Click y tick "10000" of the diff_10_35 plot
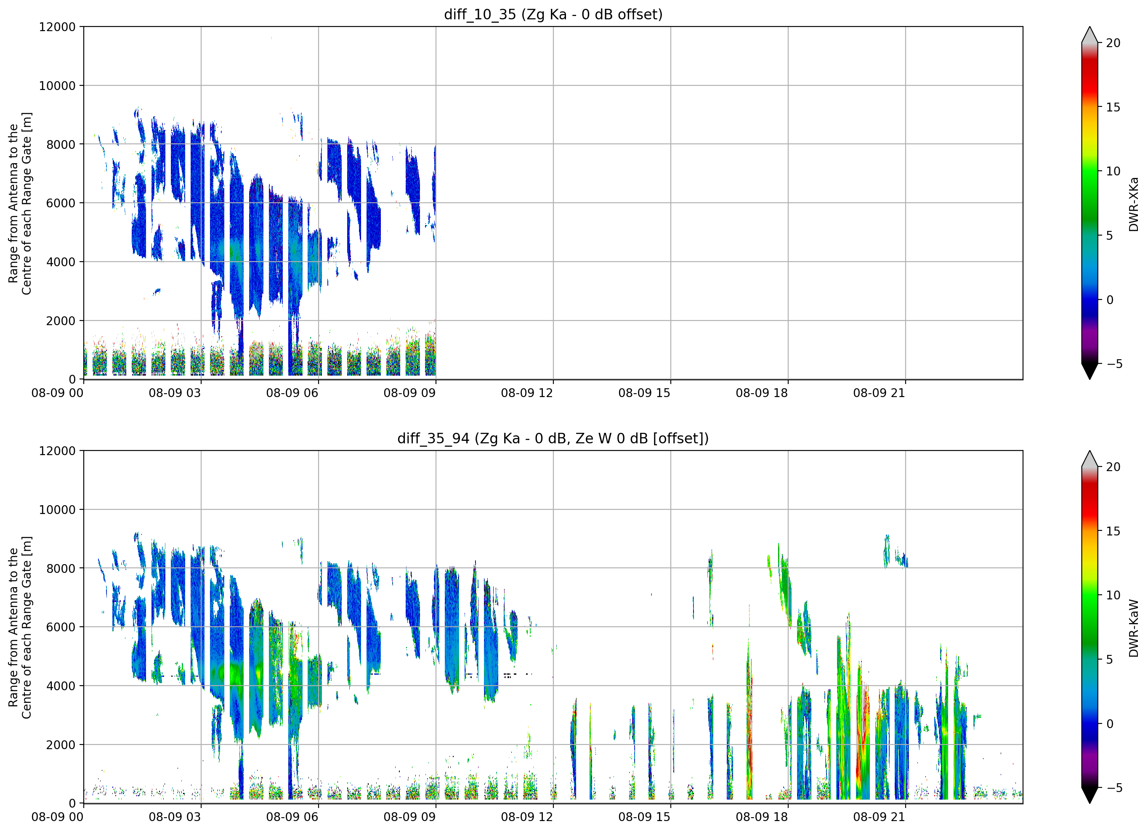The width and height of the screenshot is (1148, 832). 57,85
